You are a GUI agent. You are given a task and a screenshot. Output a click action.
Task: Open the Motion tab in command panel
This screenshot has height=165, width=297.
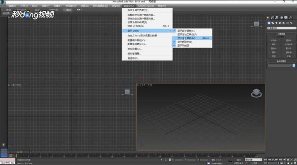coord(281,18)
